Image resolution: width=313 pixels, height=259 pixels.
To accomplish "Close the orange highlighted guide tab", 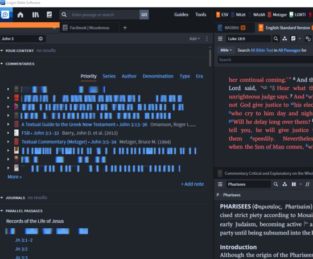I will tap(54, 28).
